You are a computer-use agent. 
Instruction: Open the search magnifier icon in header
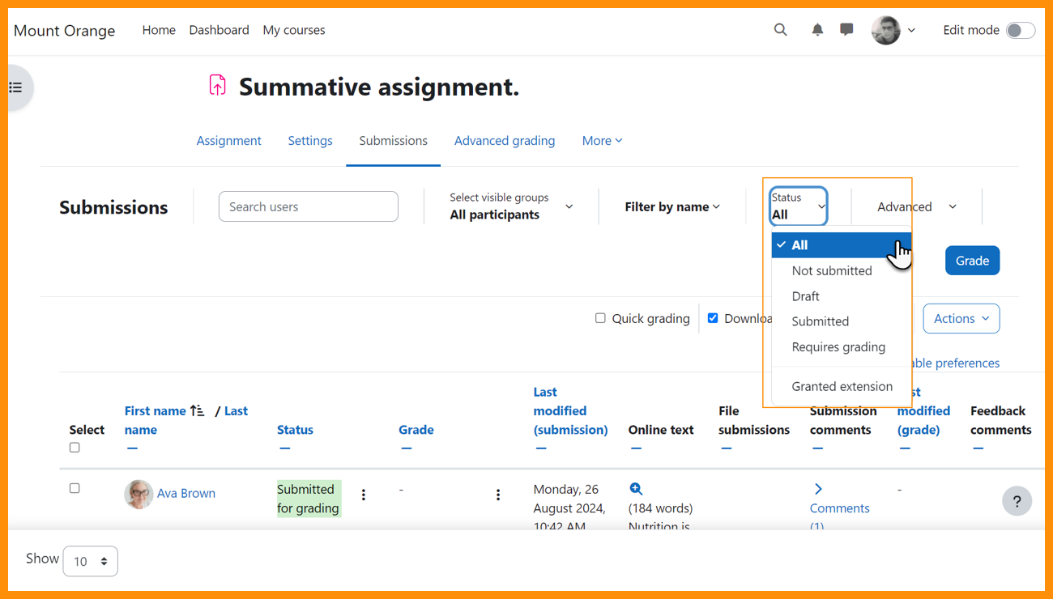coord(780,30)
